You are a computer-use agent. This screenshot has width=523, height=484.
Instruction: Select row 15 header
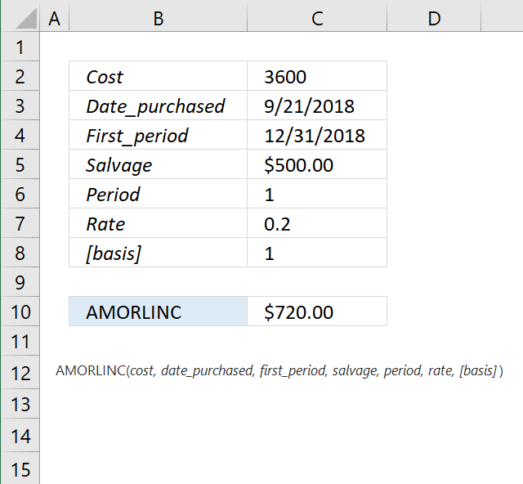20,468
